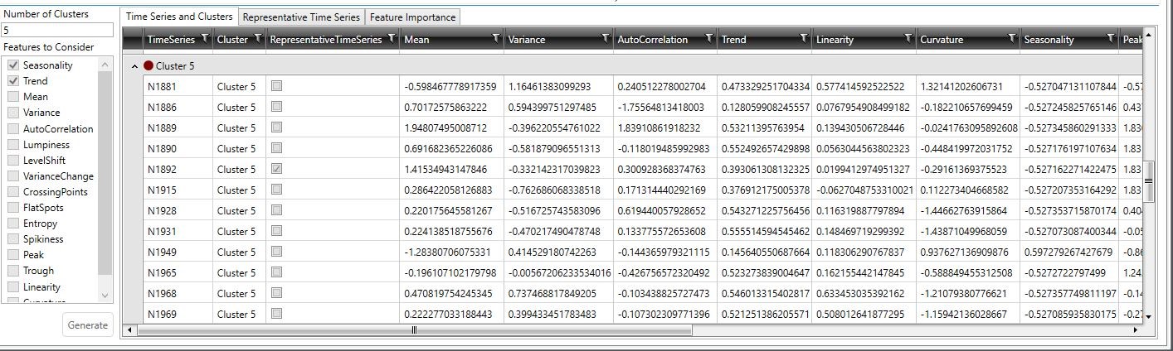Image resolution: width=1173 pixels, height=351 pixels.
Task: Toggle representative checkbox for row N1892
Action: click(x=276, y=169)
